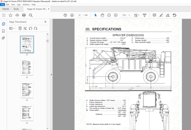Select page 24 thumbnail
Viewport: 191px width, 130px height.
27,90
